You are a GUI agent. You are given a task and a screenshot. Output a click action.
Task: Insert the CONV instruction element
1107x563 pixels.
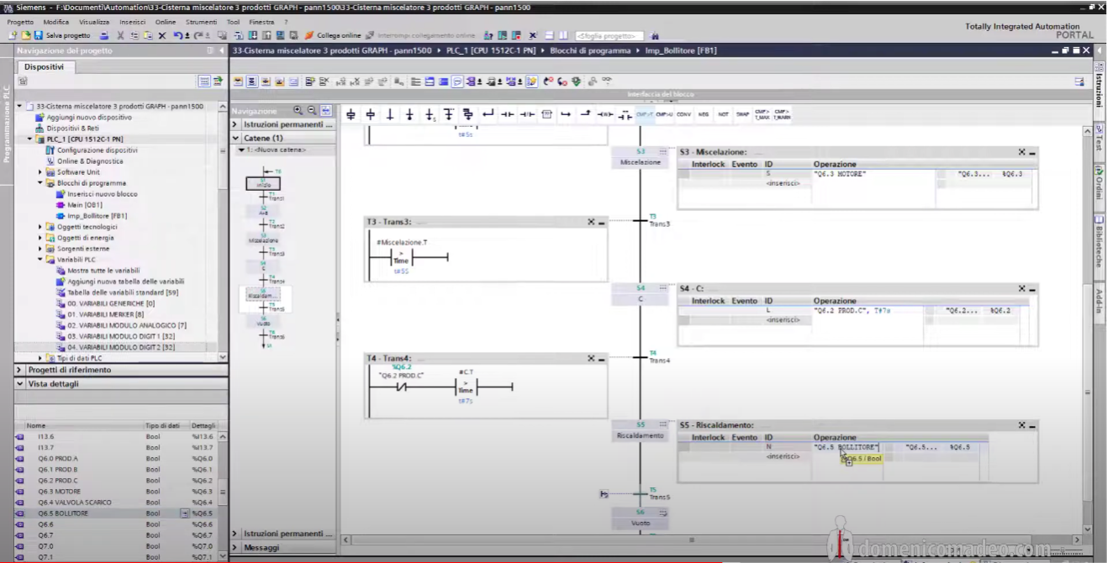click(683, 114)
